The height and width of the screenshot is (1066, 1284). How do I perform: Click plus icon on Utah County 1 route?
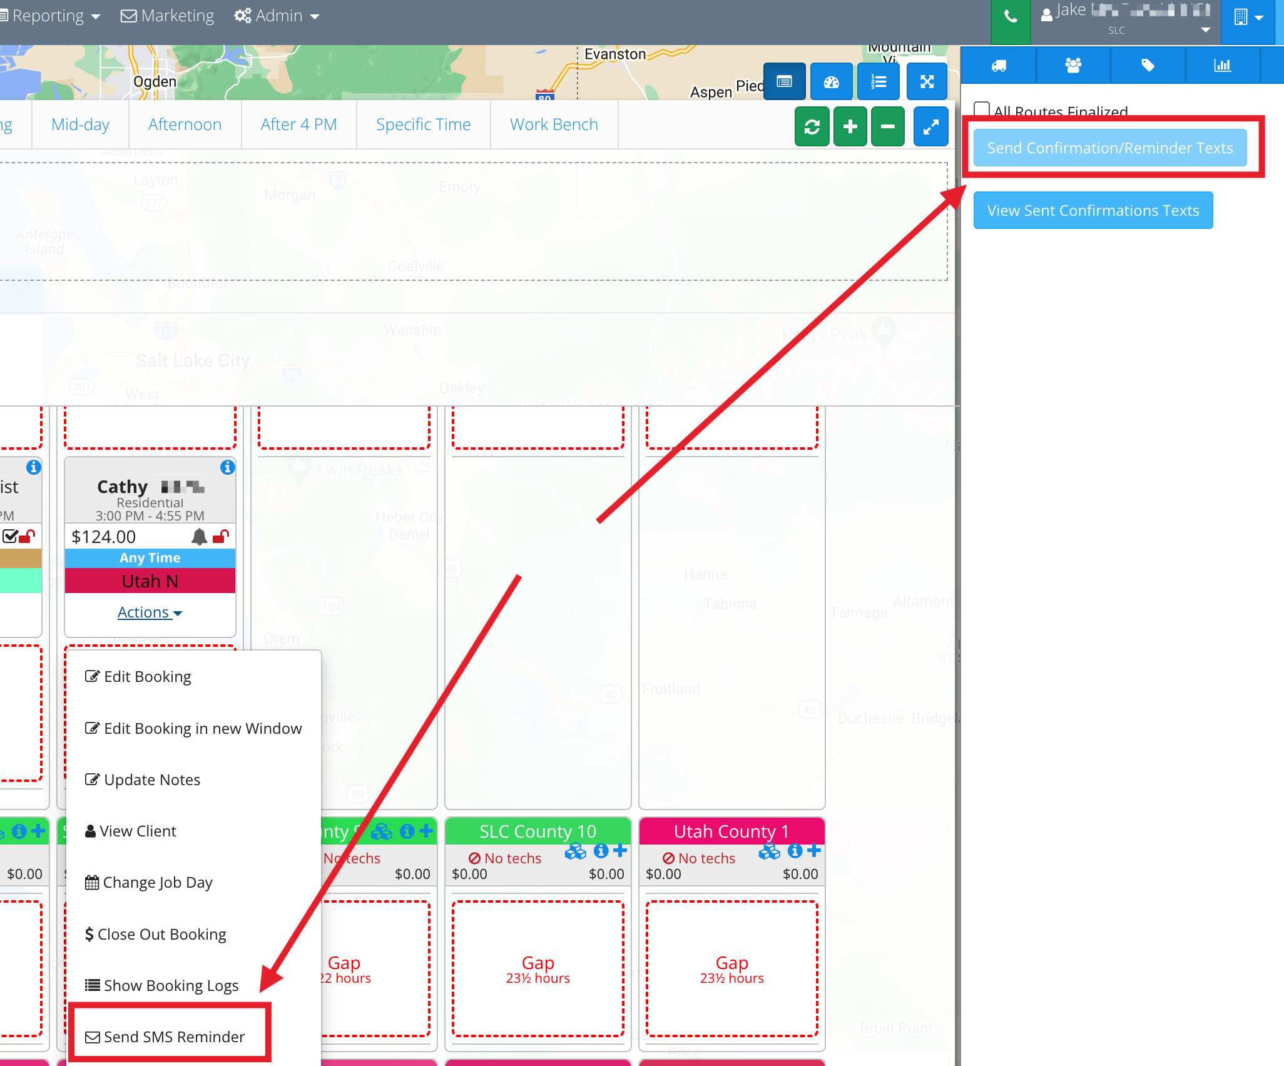click(814, 851)
